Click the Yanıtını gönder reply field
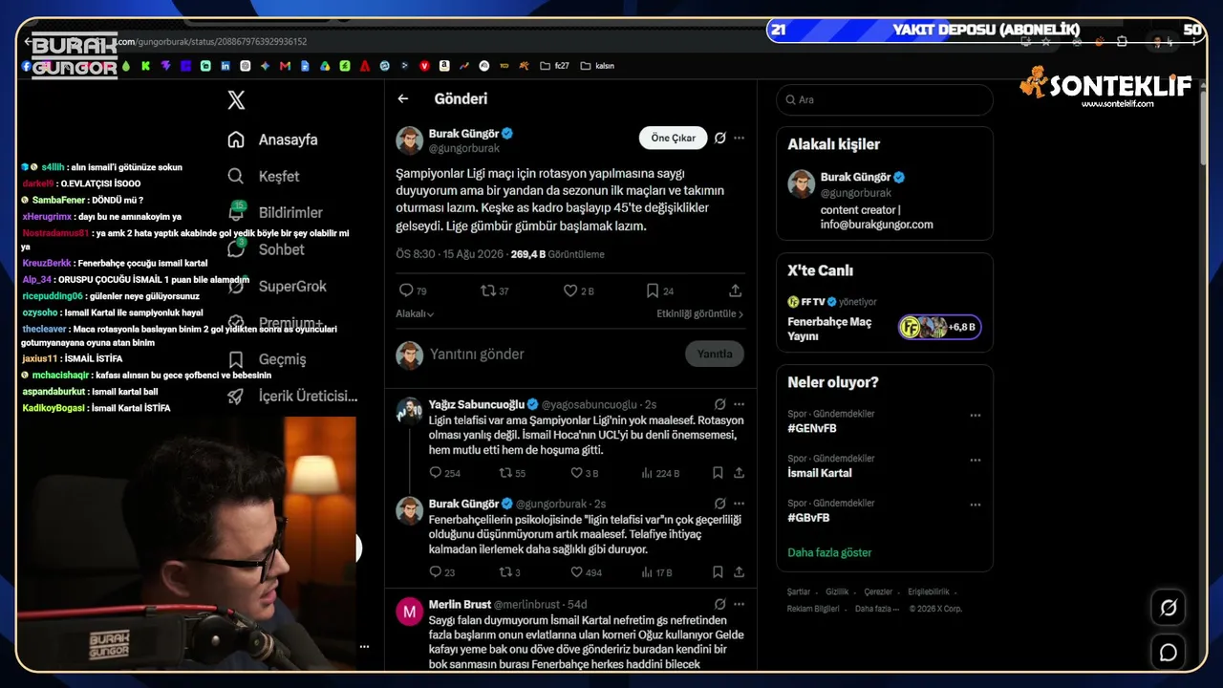Viewport: 1223px width, 688px height. tap(552, 354)
